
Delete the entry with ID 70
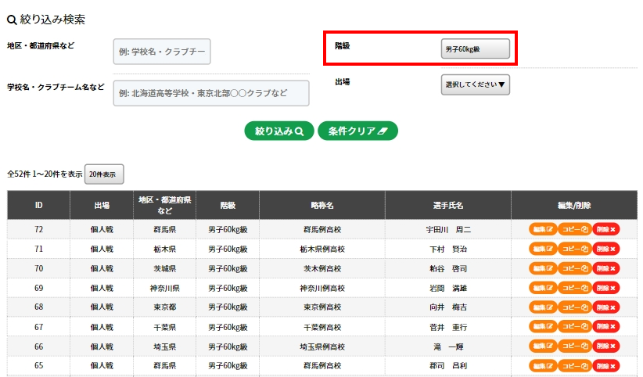tap(605, 268)
